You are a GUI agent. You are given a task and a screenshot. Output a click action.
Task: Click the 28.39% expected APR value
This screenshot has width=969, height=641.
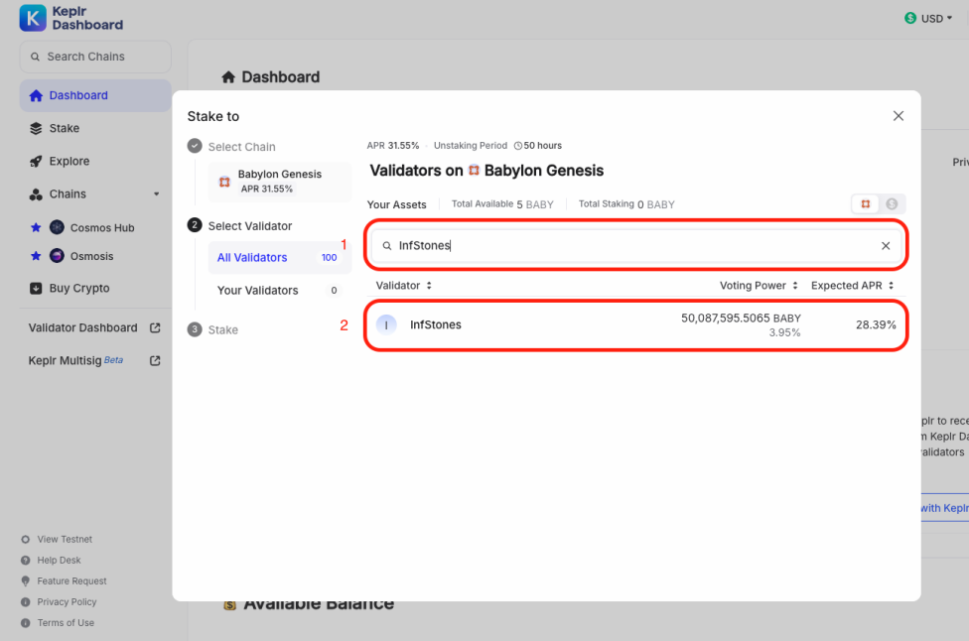coord(876,324)
